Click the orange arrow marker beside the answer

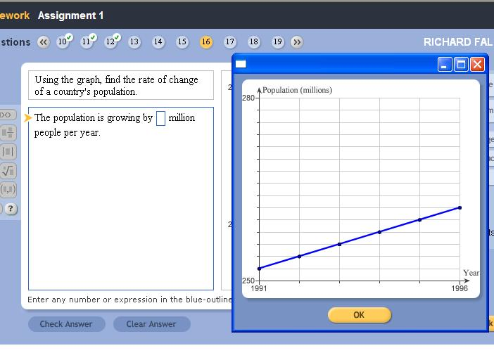tap(28, 117)
